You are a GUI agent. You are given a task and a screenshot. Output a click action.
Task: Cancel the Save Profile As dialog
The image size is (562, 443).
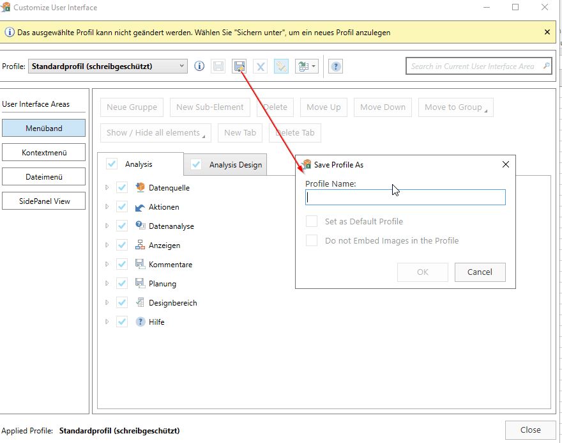(x=480, y=272)
